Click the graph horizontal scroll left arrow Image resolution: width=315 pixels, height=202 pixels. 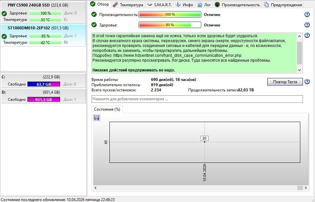pos(95,188)
